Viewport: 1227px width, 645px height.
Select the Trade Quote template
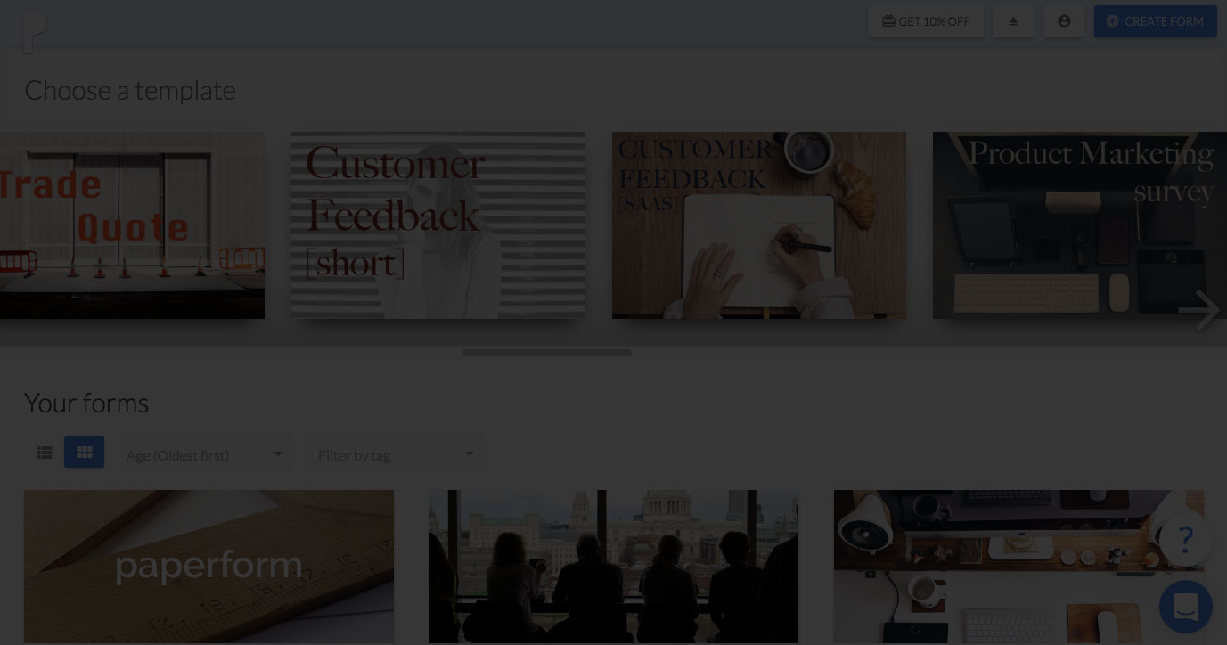tap(132, 225)
